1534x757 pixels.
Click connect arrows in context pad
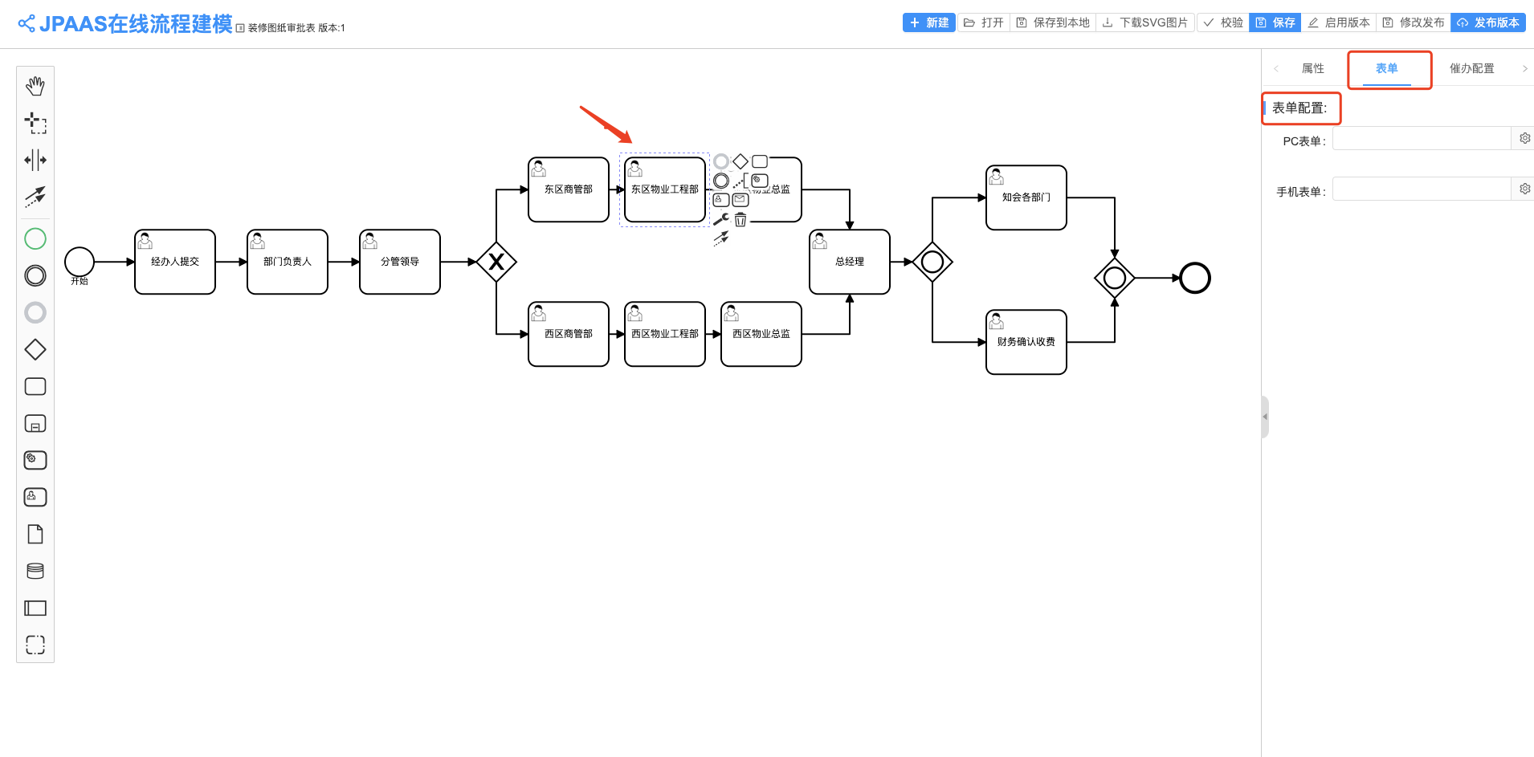click(x=721, y=238)
